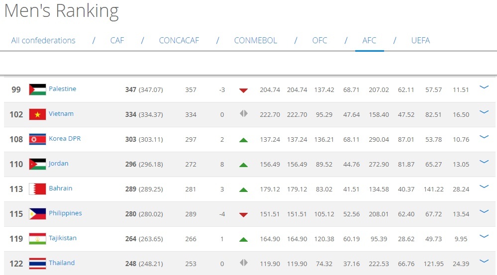Expand the Palestine row details chevron
This screenshot has width=497, height=275.
(x=484, y=88)
